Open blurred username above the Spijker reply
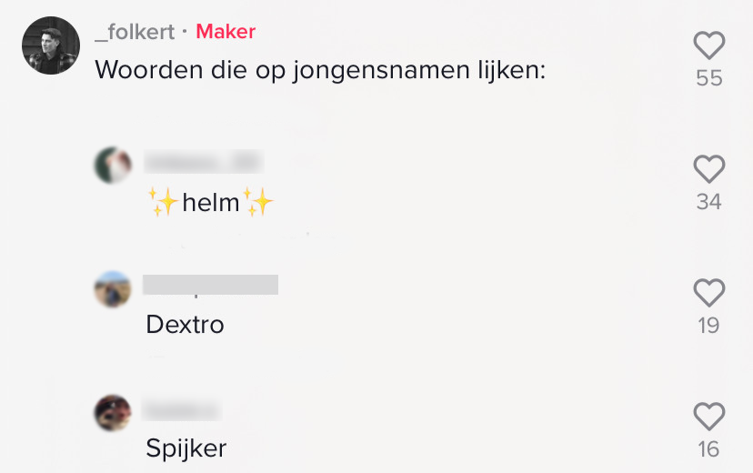The height and width of the screenshot is (473, 753). pyautogui.click(x=182, y=410)
